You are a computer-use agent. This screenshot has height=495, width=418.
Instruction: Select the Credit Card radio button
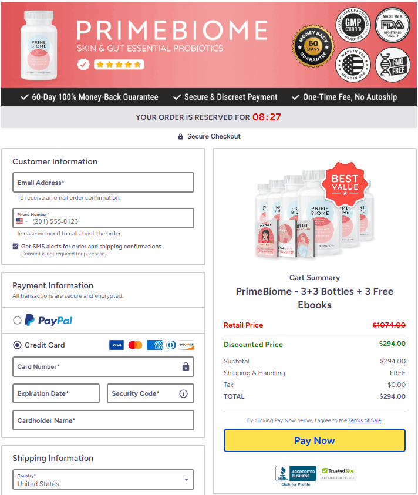coord(18,345)
